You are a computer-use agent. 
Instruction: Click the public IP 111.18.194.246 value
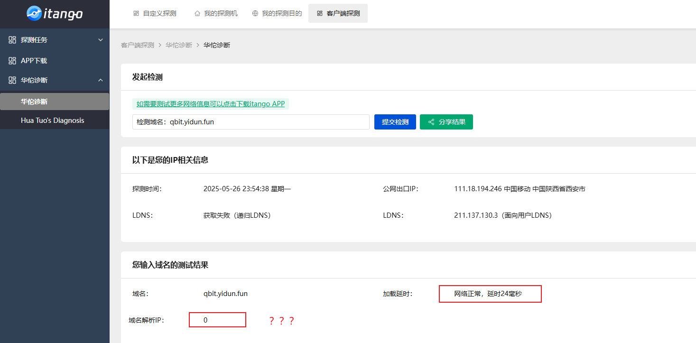[520, 189]
